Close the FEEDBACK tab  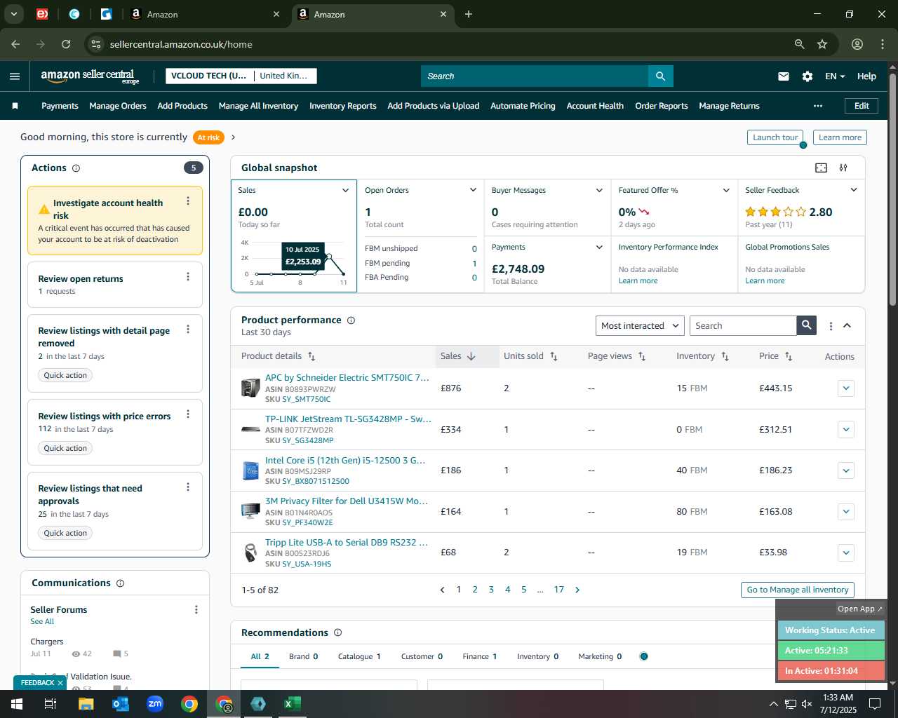click(60, 683)
